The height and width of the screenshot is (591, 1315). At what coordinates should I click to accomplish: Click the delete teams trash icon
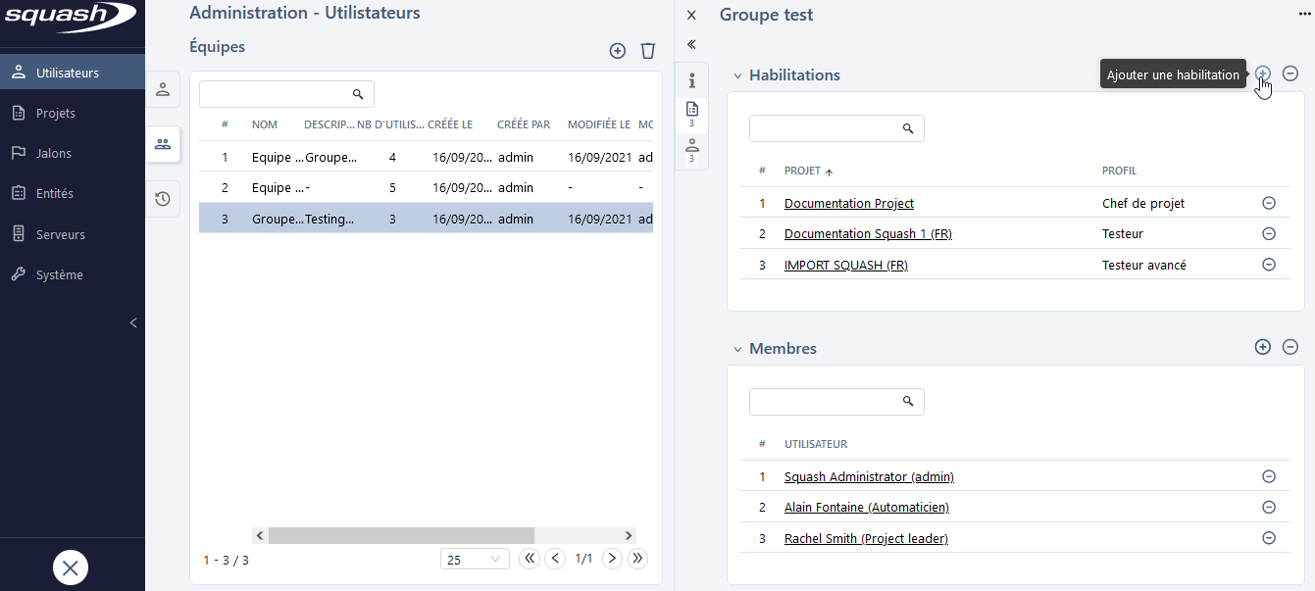[647, 51]
